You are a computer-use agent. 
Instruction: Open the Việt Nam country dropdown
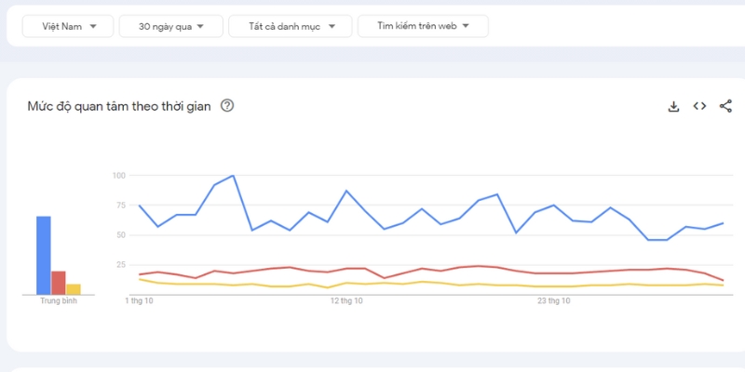69,27
